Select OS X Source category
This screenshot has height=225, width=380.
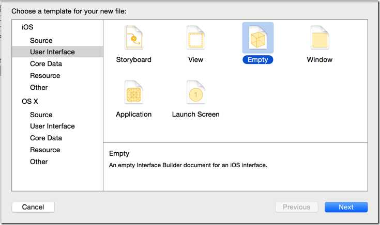click(41, 115)
